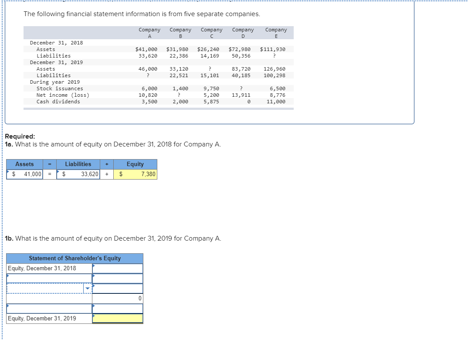468x340 pixels.
Task: Click Company C 2018 assets value $26,240
Action: click(208, 49)
